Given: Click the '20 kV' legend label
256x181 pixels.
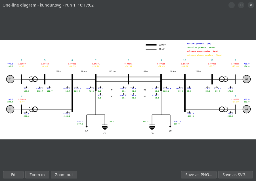Looking at the screenshot, I should (162, 49).
